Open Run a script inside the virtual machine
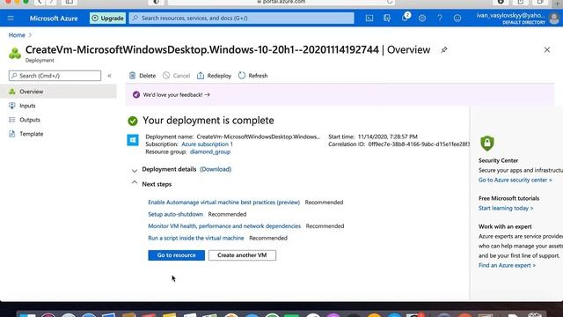563x317 pixels. [x=195, y=238]
